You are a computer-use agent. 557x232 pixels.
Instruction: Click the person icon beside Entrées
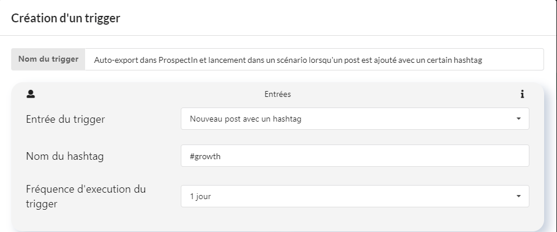(31, 94)
